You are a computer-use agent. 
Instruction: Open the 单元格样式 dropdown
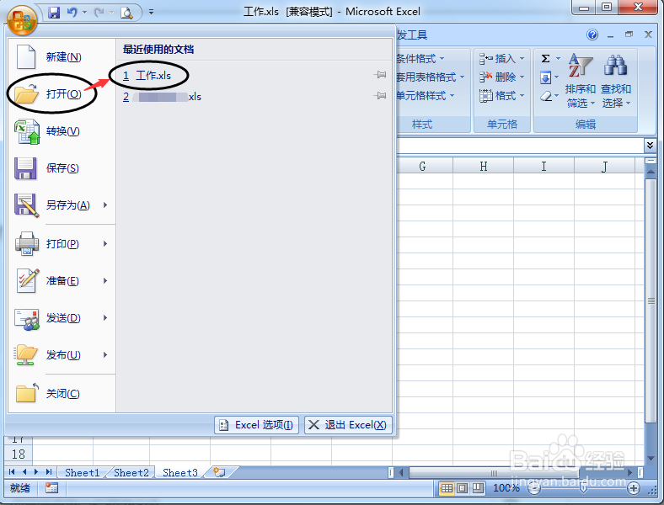pyautogui.click(x=426, y=96)
